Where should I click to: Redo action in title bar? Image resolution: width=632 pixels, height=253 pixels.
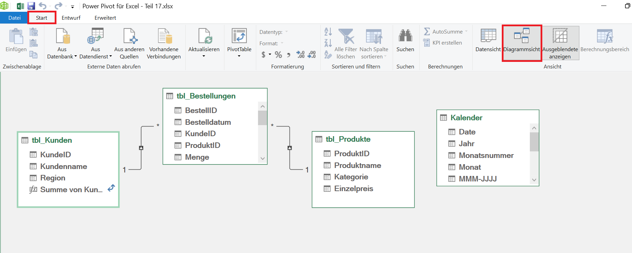59,6
